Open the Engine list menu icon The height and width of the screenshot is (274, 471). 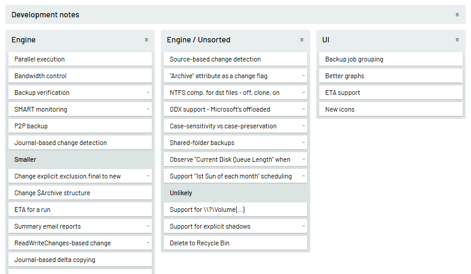pyautogui.click(x=146, y=39)
